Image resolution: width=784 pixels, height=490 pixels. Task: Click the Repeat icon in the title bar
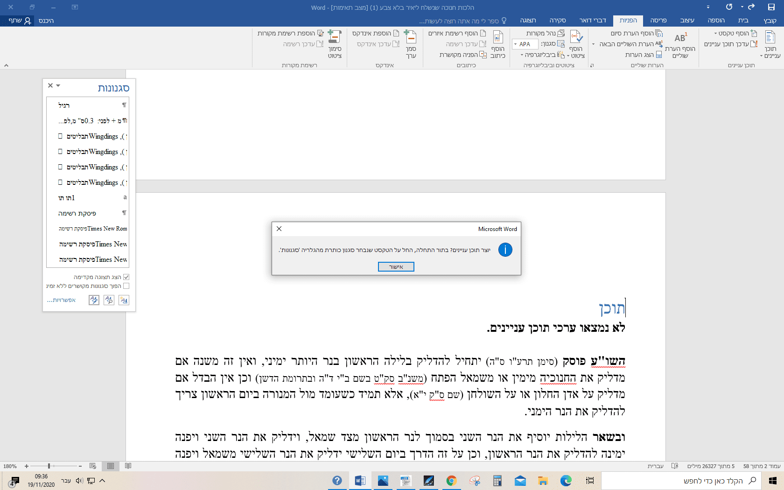(x=729, y=7)
